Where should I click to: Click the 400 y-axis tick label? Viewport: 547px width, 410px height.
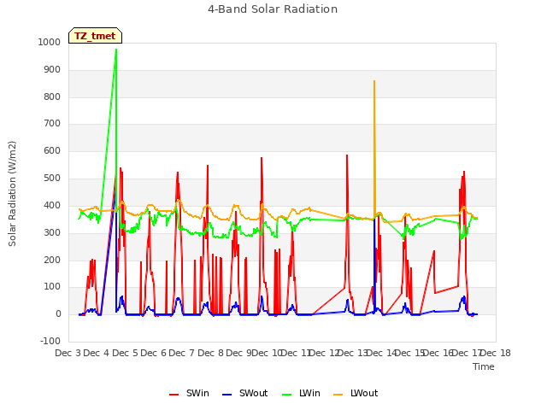pos(52,205)
